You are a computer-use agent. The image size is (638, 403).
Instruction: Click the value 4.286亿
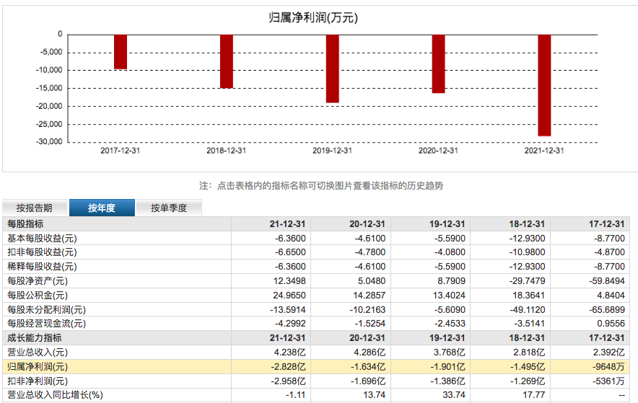tap(370, 353)
